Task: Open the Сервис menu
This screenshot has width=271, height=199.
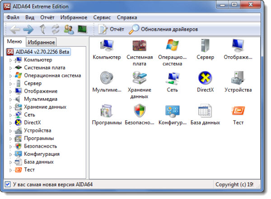Action: pyautogui.click(x=101, y=18)
